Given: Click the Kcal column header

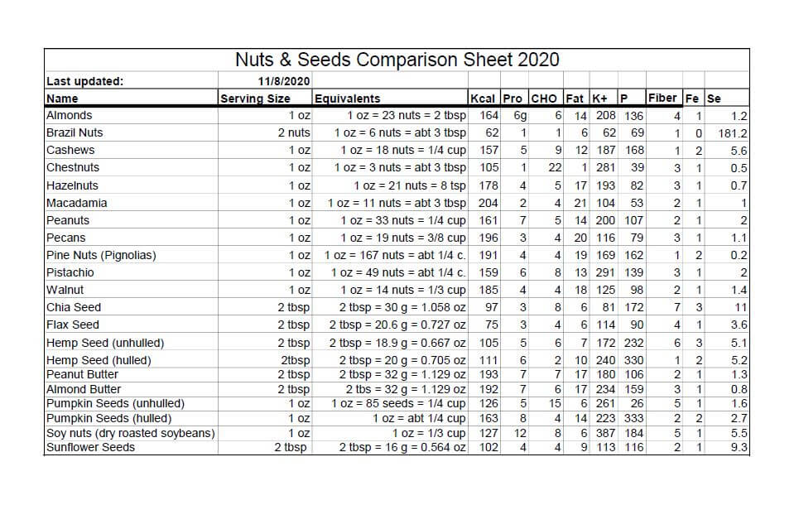Looking at the screenshot, I should pyautogui.click(x=483, y=99).
